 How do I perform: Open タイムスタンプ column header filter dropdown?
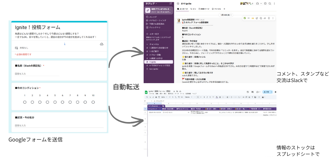160,109
